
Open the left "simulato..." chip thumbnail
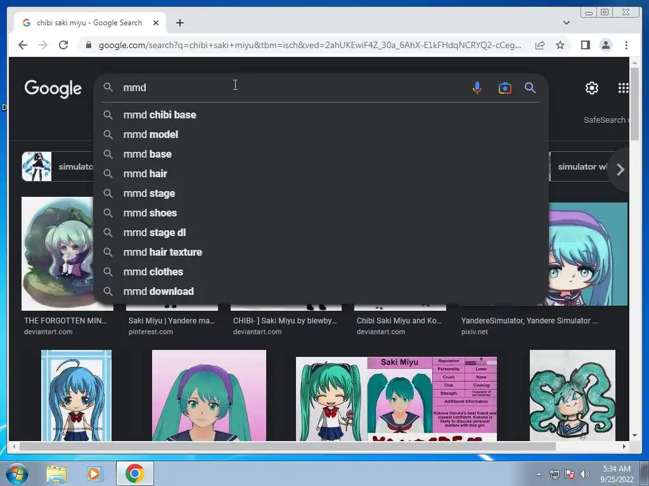click(x=37, y=166)
